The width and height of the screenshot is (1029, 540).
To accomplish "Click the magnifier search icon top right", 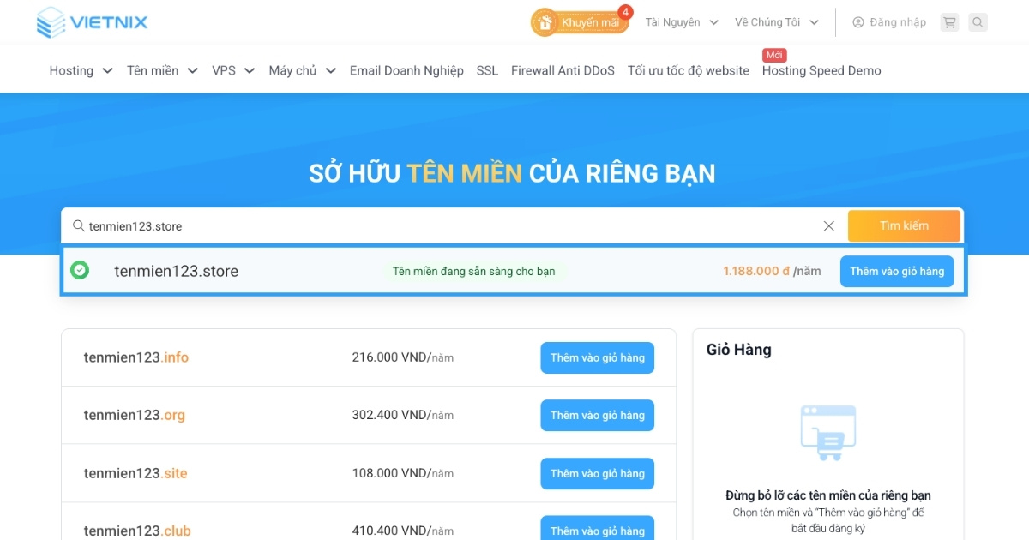I will coord(978,22).
